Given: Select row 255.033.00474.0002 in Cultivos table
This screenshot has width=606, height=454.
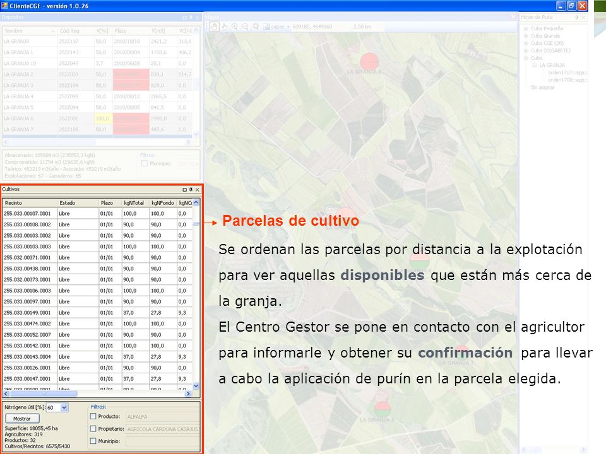Looking at the screenshot, I should pos(97,323).
